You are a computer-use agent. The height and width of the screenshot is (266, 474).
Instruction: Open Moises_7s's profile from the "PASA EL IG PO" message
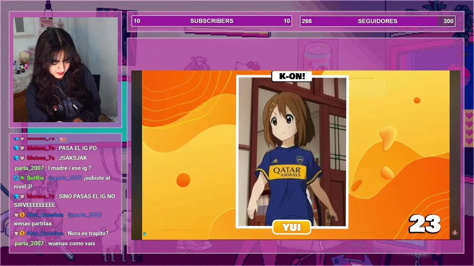[41, 148]
